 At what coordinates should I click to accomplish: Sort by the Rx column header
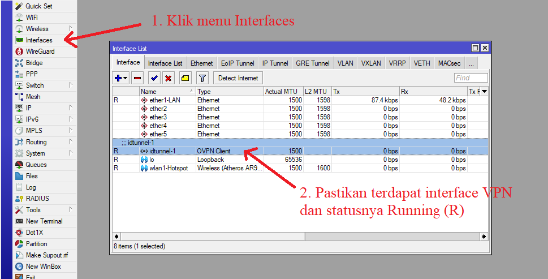point(433,92)
